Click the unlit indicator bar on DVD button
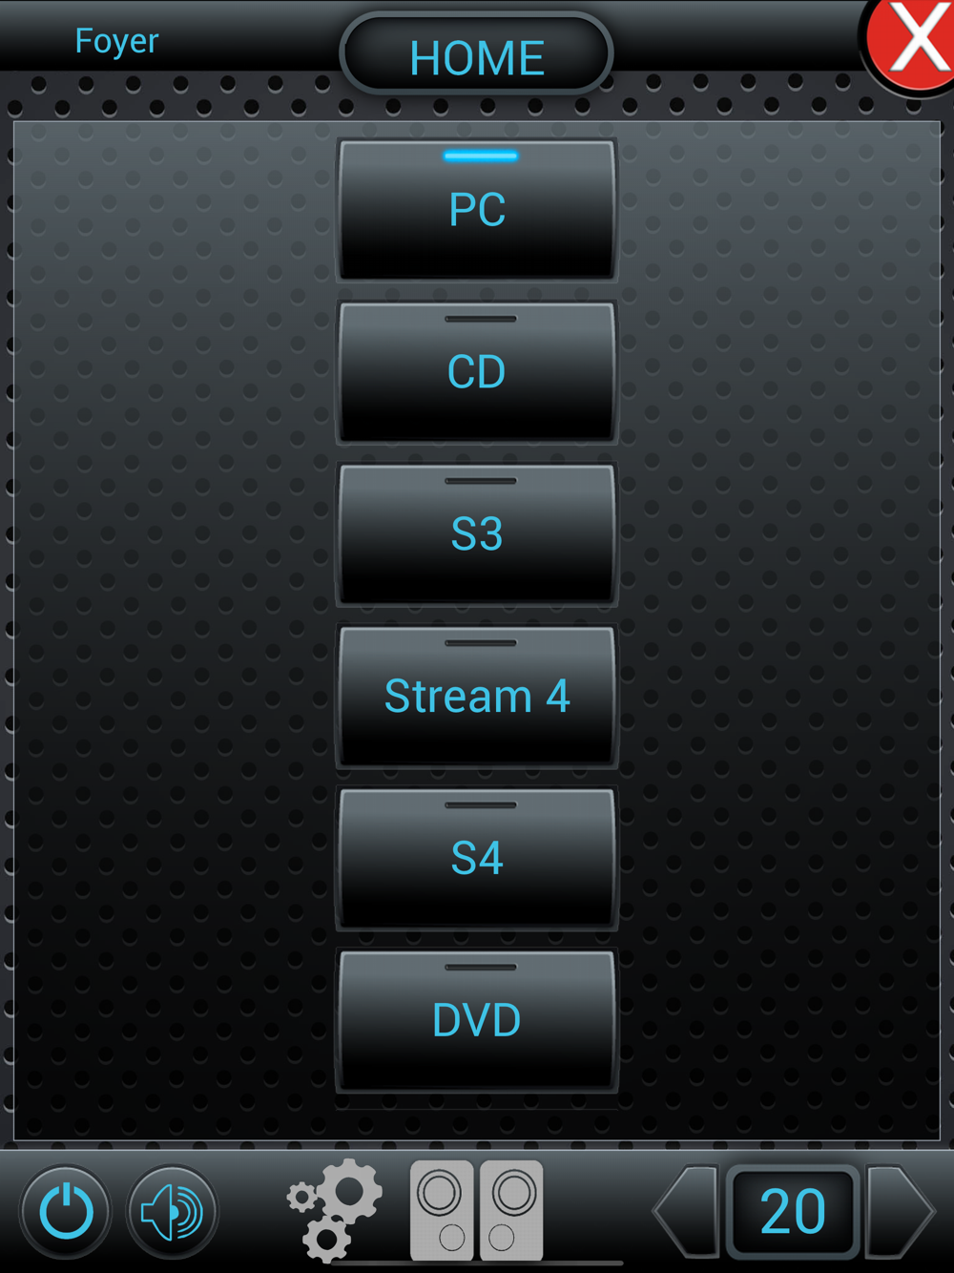Screen dimensions: 954x1273 point(481,967)
